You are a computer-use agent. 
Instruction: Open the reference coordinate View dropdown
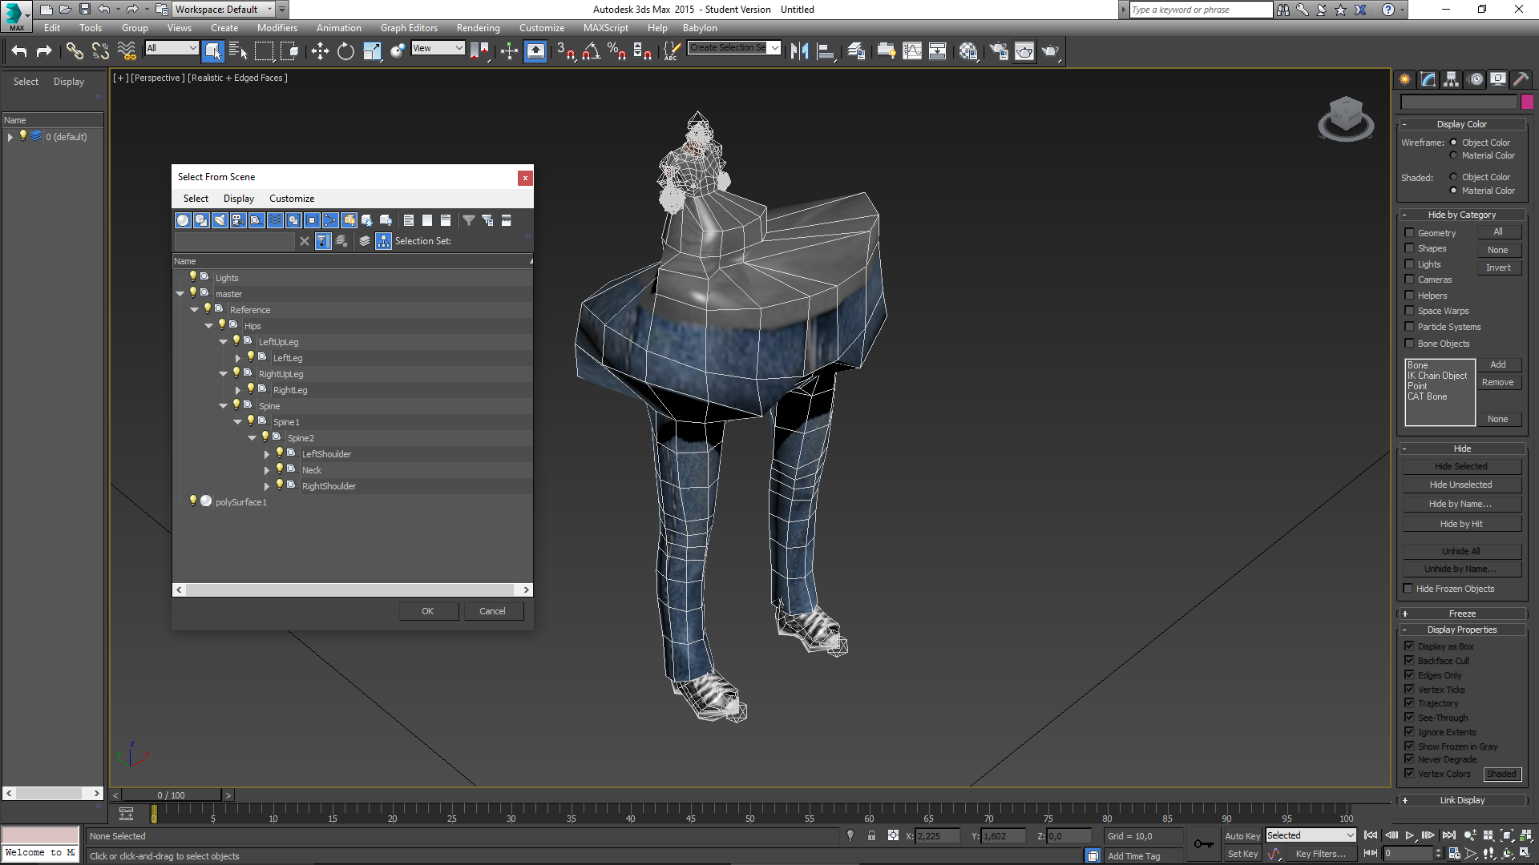click(438, 48)
